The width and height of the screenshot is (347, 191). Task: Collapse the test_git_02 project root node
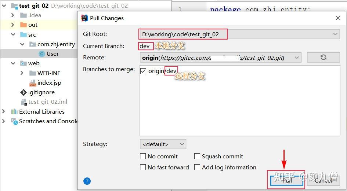tap(4, 6)
